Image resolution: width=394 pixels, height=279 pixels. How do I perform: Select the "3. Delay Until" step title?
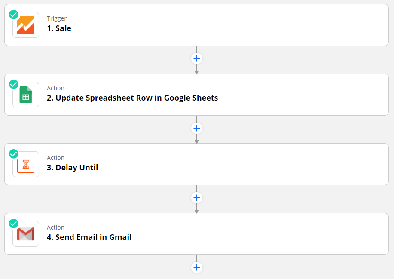72,168
